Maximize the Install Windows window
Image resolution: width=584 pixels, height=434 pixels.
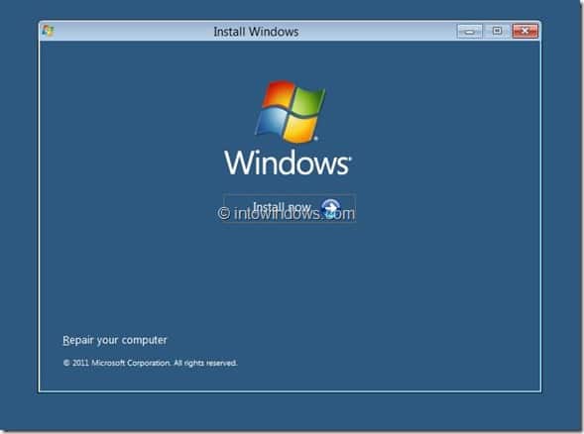497,32
